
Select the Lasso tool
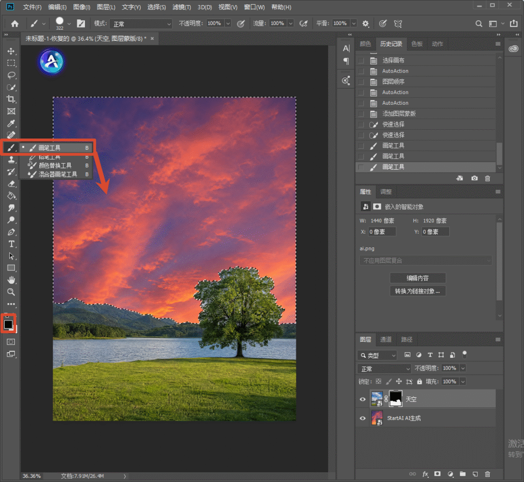(11, 75)
